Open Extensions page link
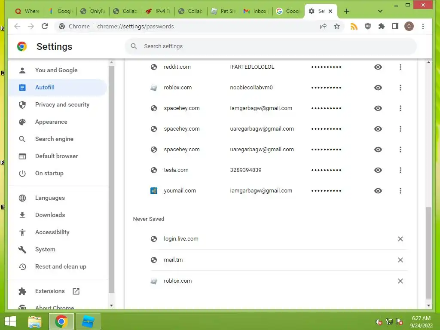 pos(58,291)
